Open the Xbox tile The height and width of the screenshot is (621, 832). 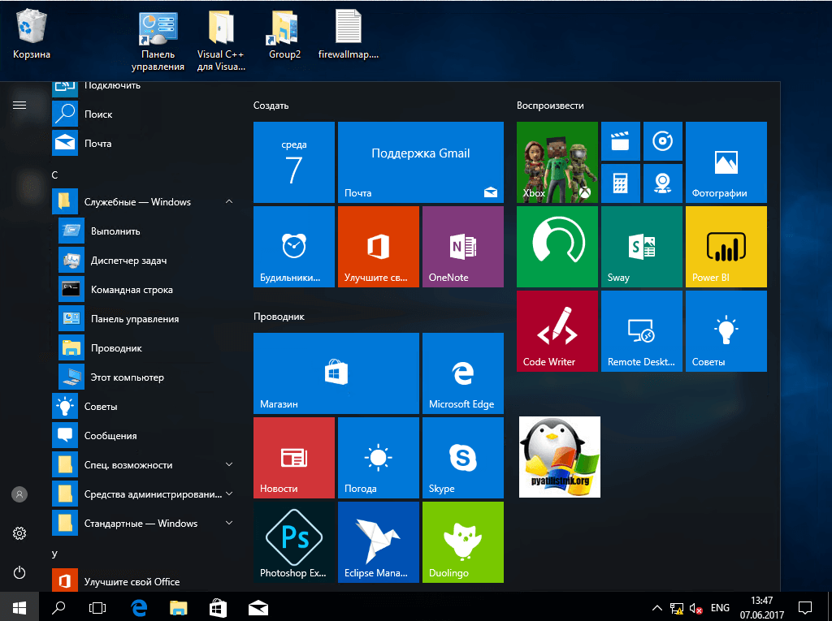557,162
